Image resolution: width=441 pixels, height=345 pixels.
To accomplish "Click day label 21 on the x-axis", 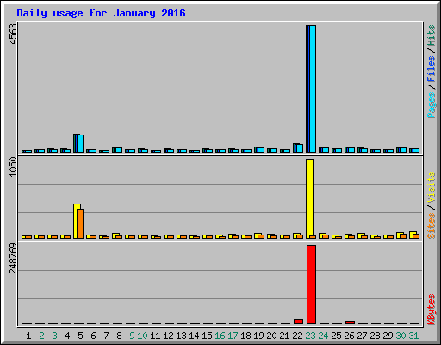I will (x=284, y=336).
